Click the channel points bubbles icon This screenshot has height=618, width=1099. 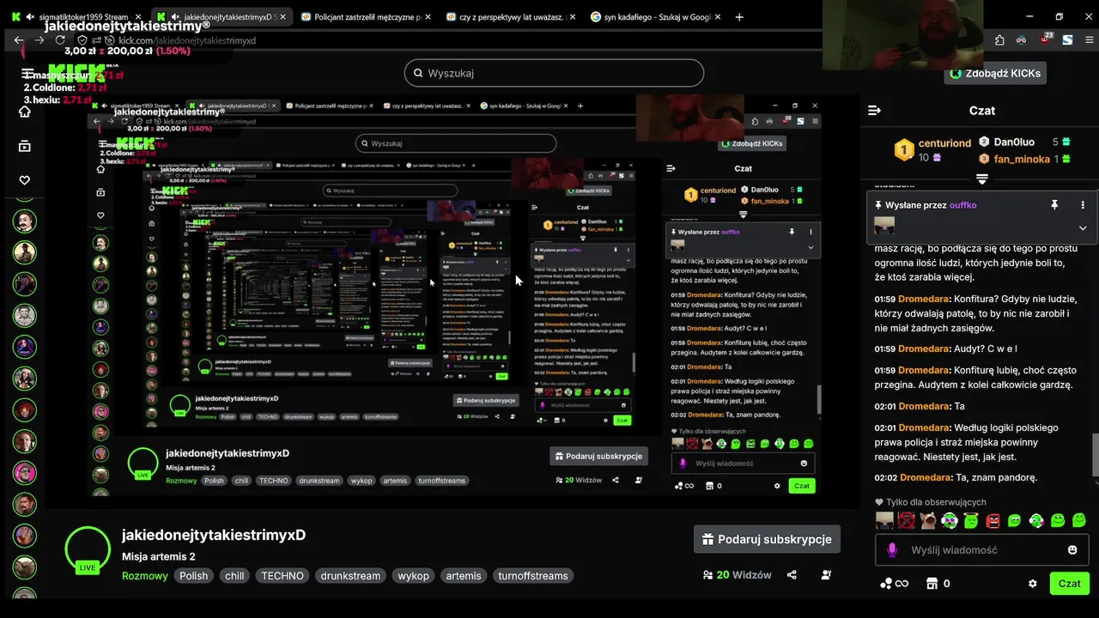[886, 584]
